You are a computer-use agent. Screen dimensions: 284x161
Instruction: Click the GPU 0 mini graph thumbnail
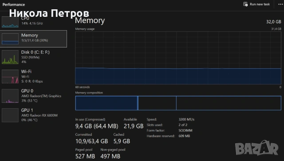pos(10,96)
